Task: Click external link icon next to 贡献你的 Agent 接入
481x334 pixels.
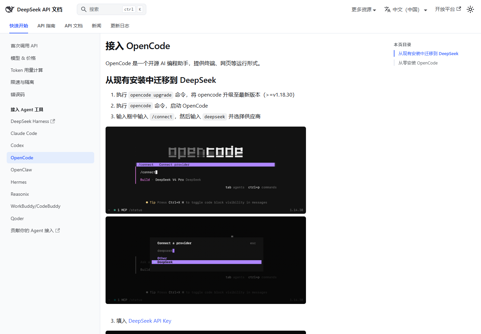Action: [57, 230]
